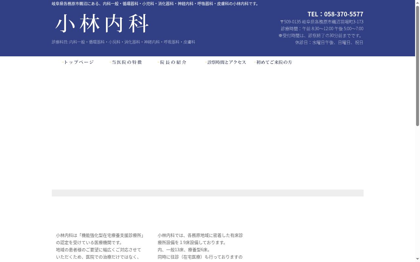Image resolution: width=420 pixels, height=262 pixels.
Task: Click the top tagline starting 岐阜県各務原市鵜沼にある
Action: coord(156,4)
